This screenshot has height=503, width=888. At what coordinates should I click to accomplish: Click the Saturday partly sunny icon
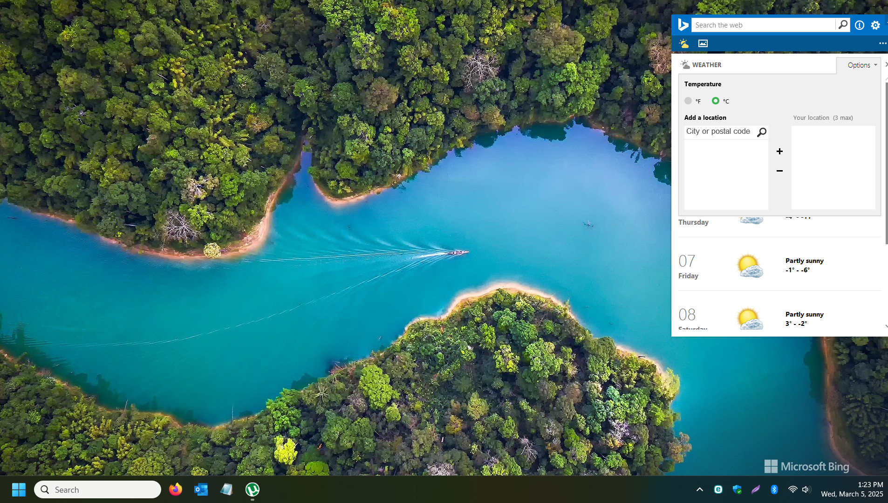[x=750, y=318]
